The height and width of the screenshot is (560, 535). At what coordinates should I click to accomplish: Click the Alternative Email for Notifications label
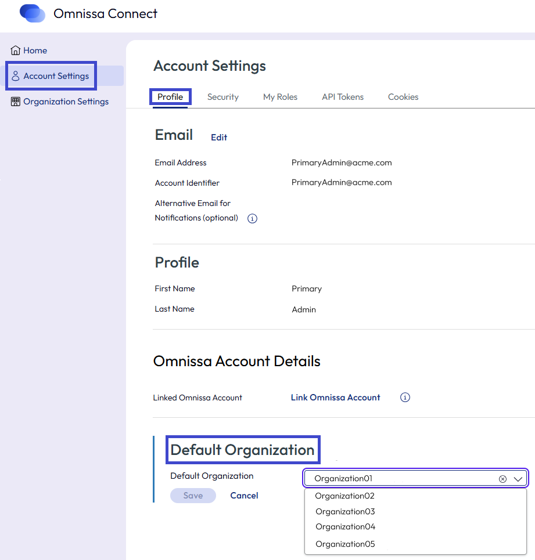coord(196,210)
